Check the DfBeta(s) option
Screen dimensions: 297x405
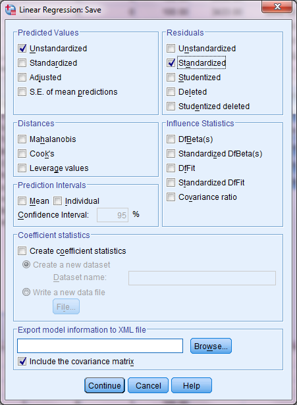tap(171, 139)
